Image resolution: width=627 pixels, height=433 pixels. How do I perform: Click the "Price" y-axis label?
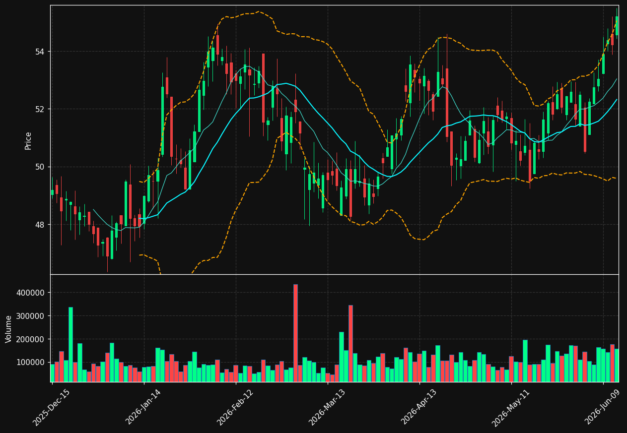tap(28, 140)
